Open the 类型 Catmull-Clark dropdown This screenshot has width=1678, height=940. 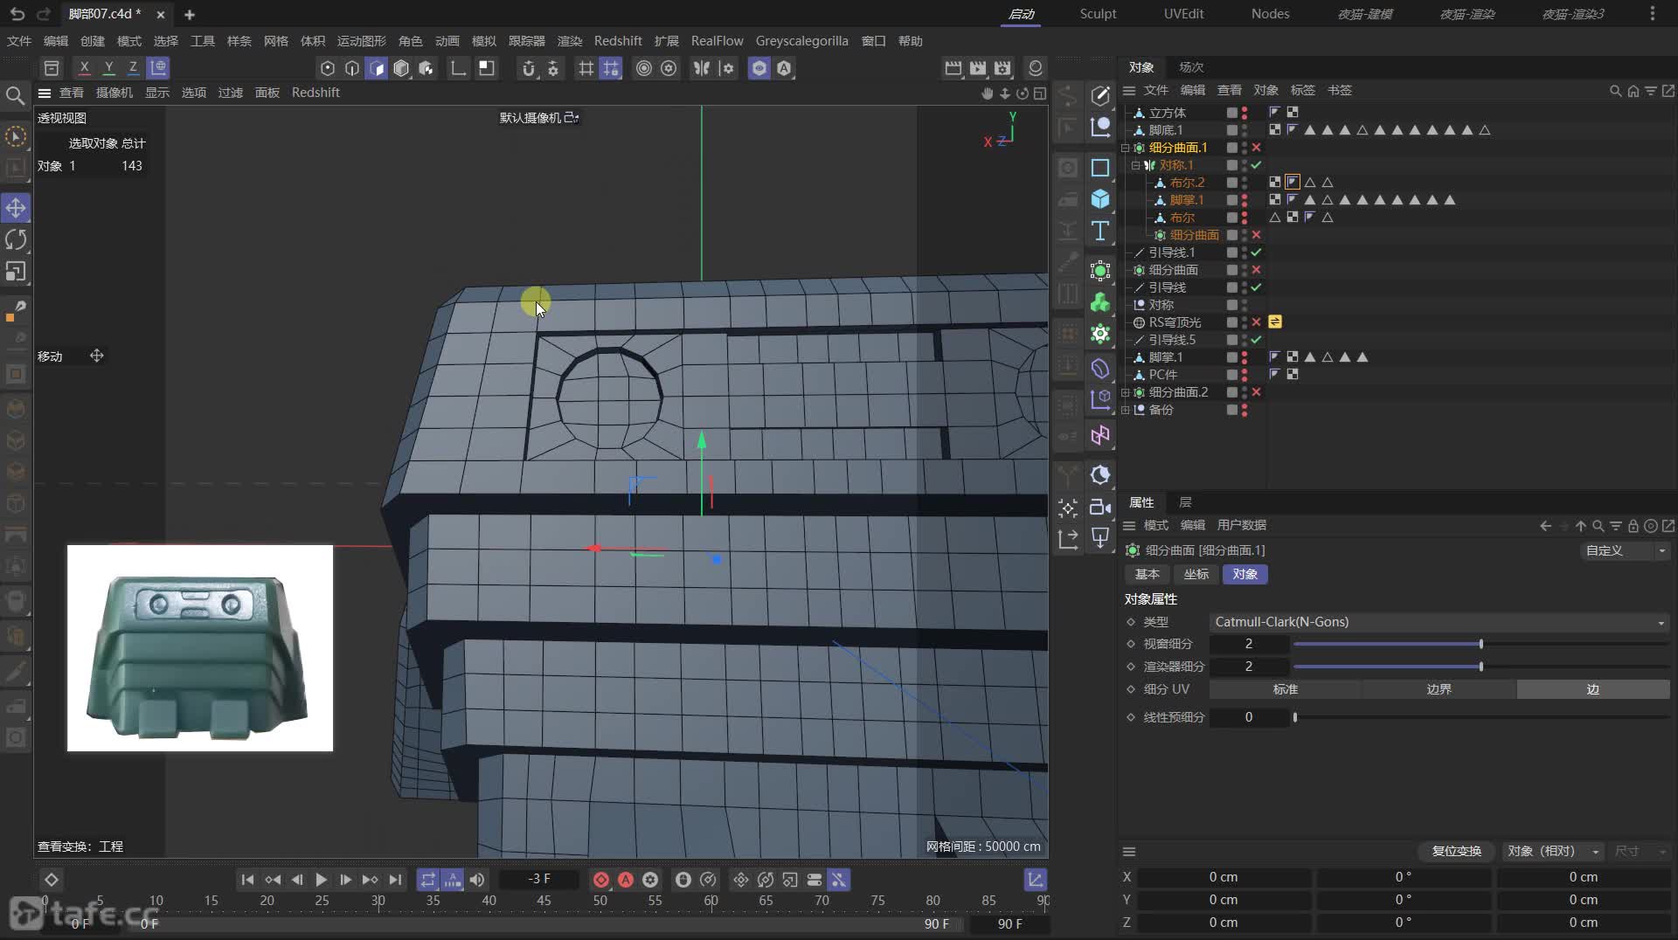point(1439,622)
